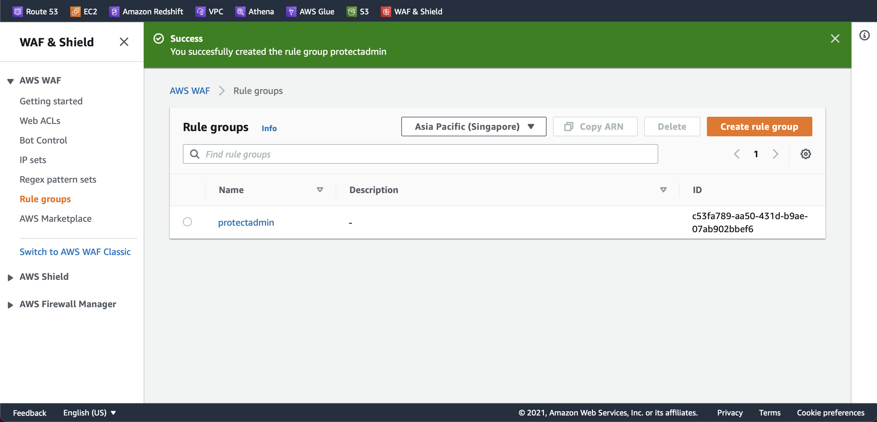Open the protectadmin rule group link

tap(246, 222)
